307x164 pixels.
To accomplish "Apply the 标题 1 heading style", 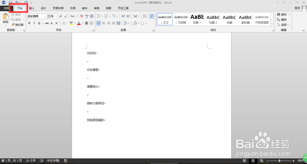I will (197, 19).
